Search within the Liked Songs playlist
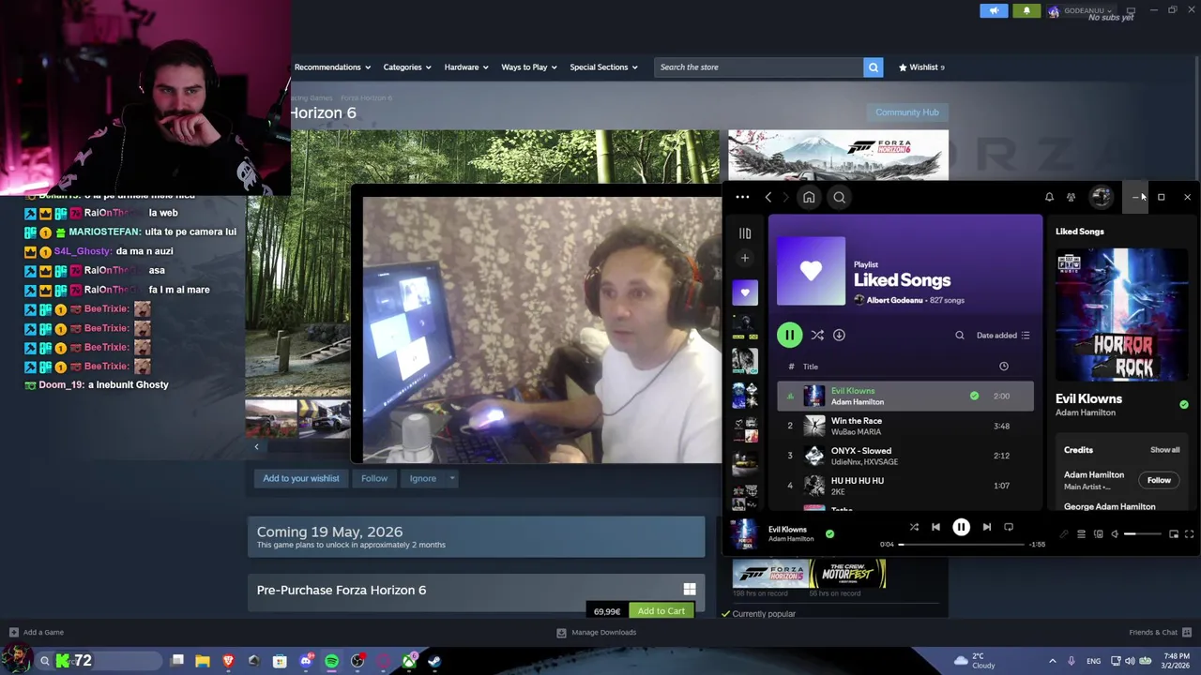Image resolution: width=1201 pixels, height=675 pixels. 959,335
